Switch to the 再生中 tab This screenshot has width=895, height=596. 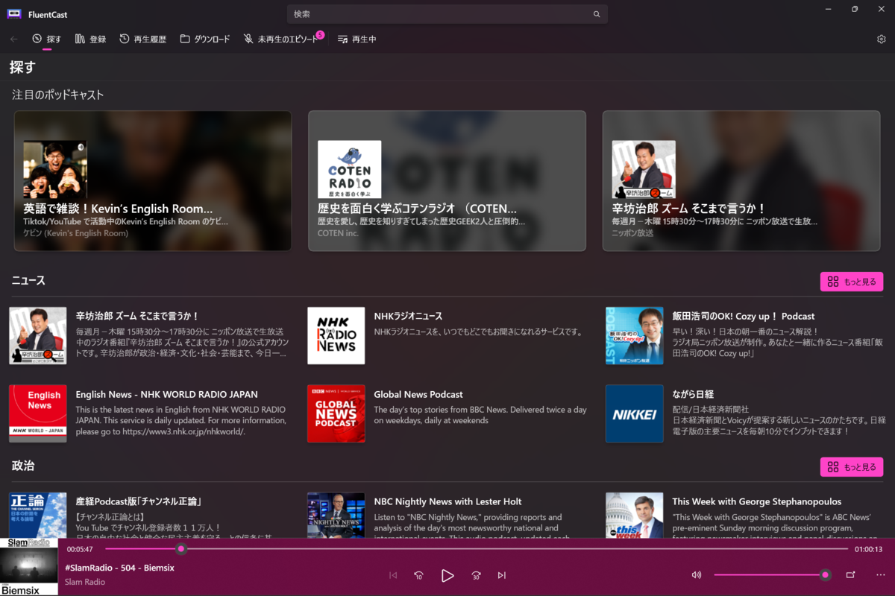tap(357, 39)
